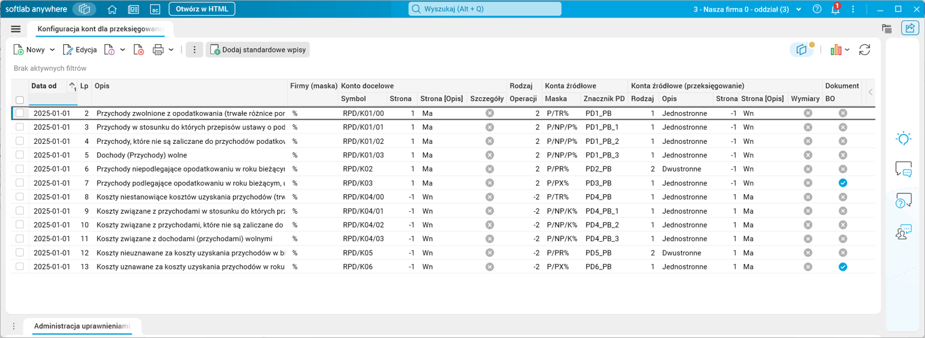Click the help question mark icon
Image resolution: width=925 pixels, height=338 pixels.
817,9
